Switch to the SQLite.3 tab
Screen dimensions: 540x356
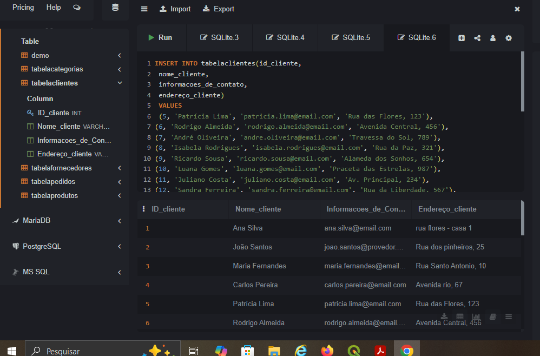click(219, 37)
